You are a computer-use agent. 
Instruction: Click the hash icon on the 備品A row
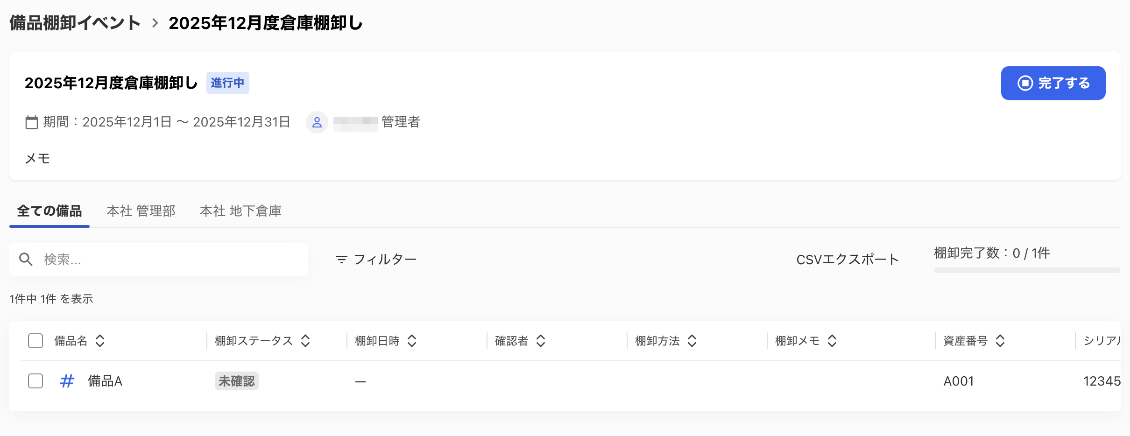point(66,381)
